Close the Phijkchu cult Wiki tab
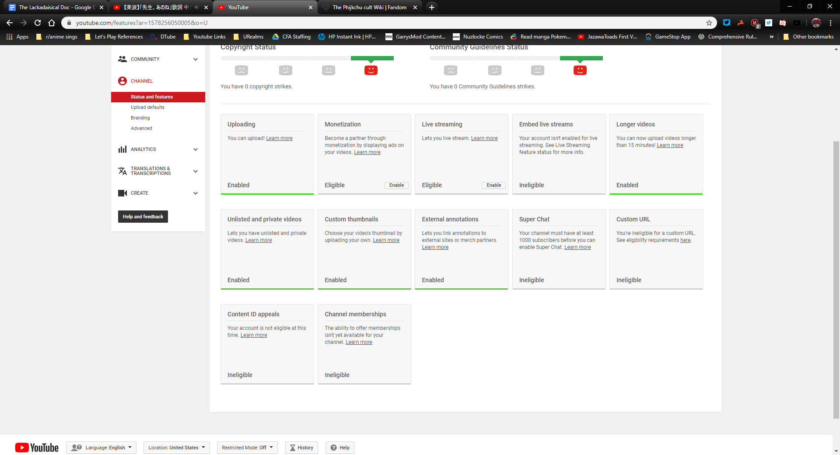Viewport: 840px width, 455px height. (x=415, y=7)
